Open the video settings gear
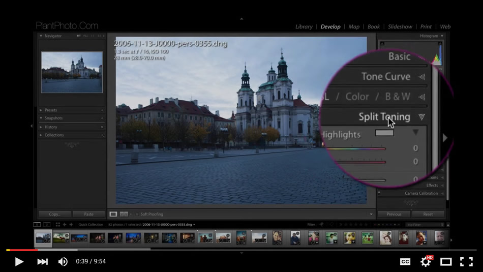483x272 pixels. [426, 261]
